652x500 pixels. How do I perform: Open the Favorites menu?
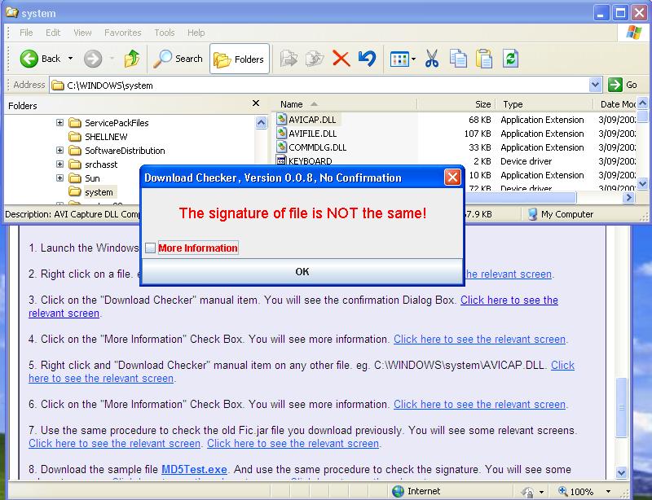(123, 33)
